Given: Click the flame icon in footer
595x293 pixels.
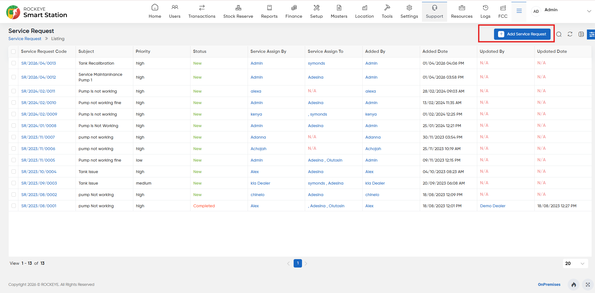Looking at the screenshot, I should point(574,285).
